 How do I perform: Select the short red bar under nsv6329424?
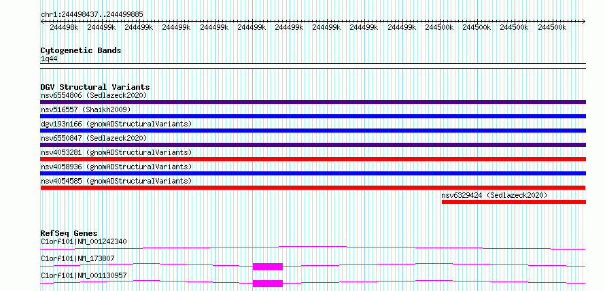514,202
